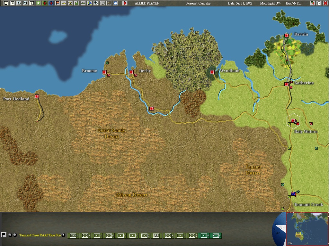Click 'Hex: 76 131' status text
The height and width of the screenshot is (246, 329).
pos(294,3)
